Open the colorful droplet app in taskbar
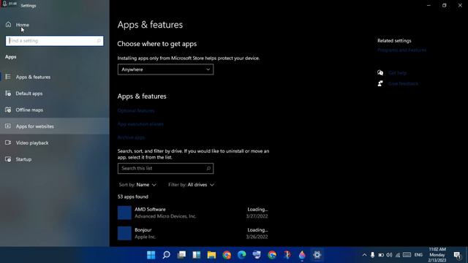The width and height of the screenshot is (468, 263). pos(302,255)
